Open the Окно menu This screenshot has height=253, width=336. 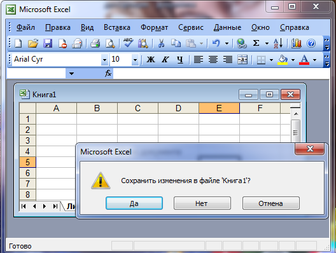[260, 27]
